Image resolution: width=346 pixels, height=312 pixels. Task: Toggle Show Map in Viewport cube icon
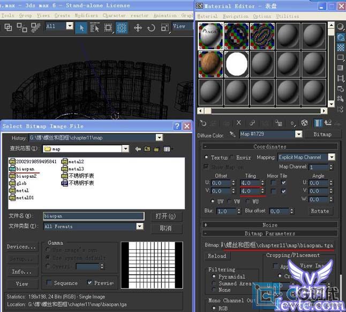pos(304,123)
